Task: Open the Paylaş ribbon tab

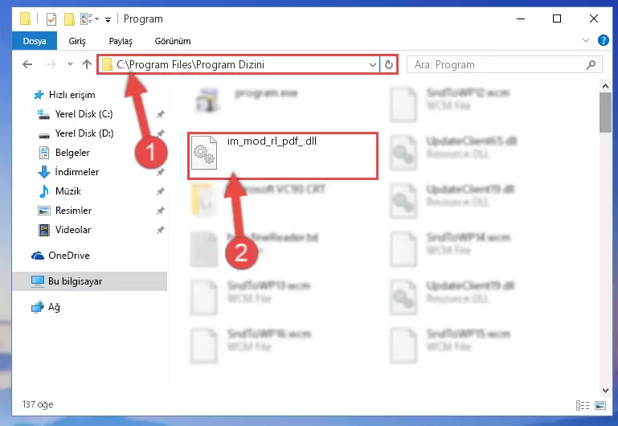Action: click(121, 41)
